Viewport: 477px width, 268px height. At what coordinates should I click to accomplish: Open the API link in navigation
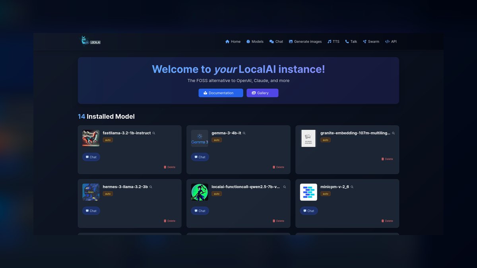(391, 42)
